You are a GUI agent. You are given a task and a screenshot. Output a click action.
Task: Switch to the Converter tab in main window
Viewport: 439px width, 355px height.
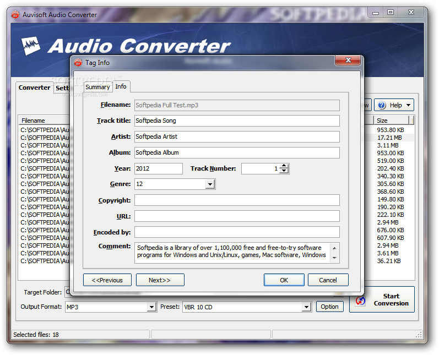tap(35, 88)
